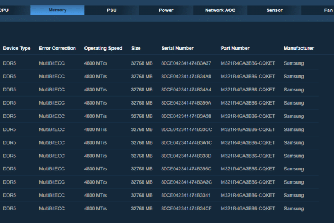Select the Network AOC tab

[220, 10]
